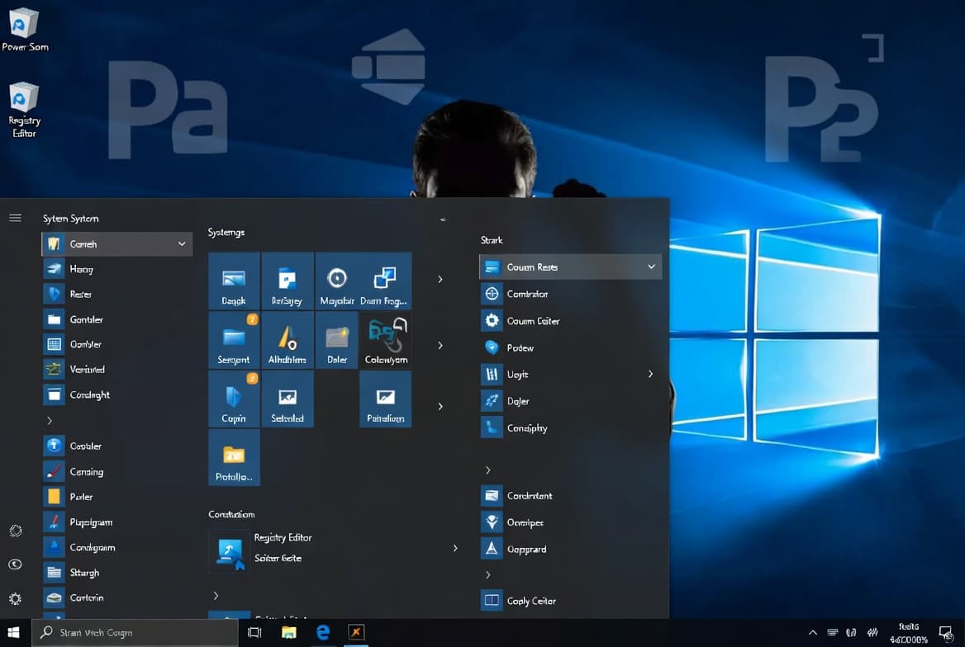Viewport: 965px width, 647px height.
Task: Open the Dram Frag tile
Action: pyautogui.click(x=385, y=281)
